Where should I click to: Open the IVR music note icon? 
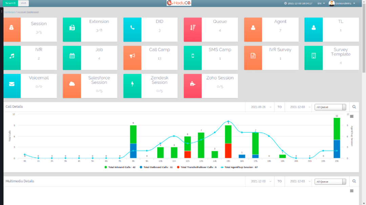pyautogui.click(x=12, y=56)
